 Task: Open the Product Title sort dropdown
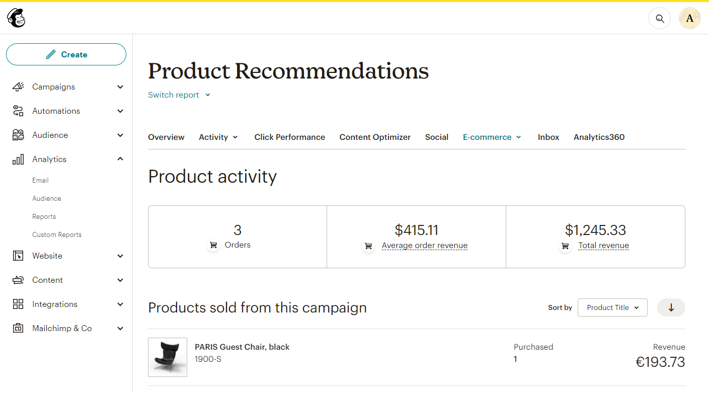612,307
